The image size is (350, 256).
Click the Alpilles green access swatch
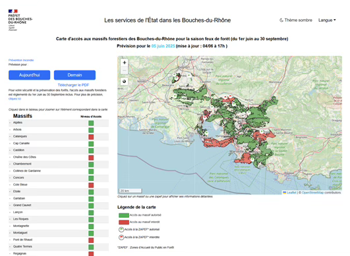point(91,123)
